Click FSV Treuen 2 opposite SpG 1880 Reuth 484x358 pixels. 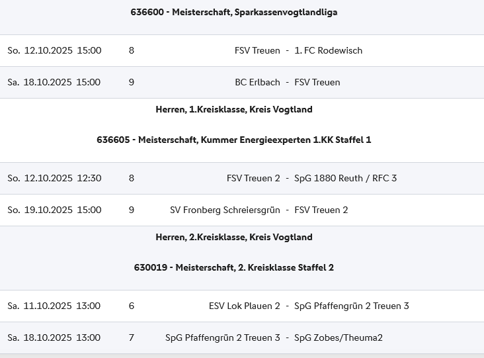(253, 179)
